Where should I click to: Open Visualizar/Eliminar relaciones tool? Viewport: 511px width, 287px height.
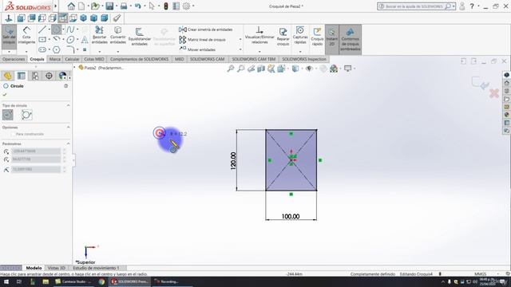point(259,35)
